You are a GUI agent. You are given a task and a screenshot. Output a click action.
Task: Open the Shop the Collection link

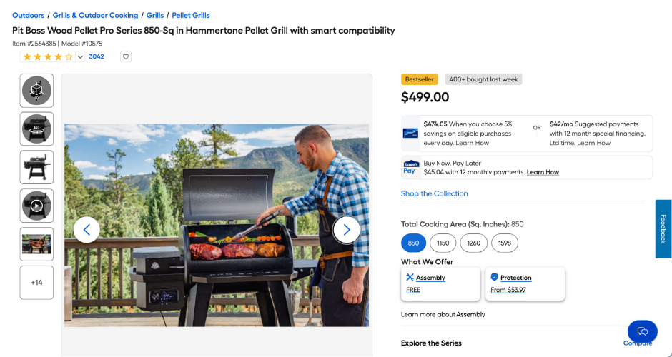click(435, 193)
